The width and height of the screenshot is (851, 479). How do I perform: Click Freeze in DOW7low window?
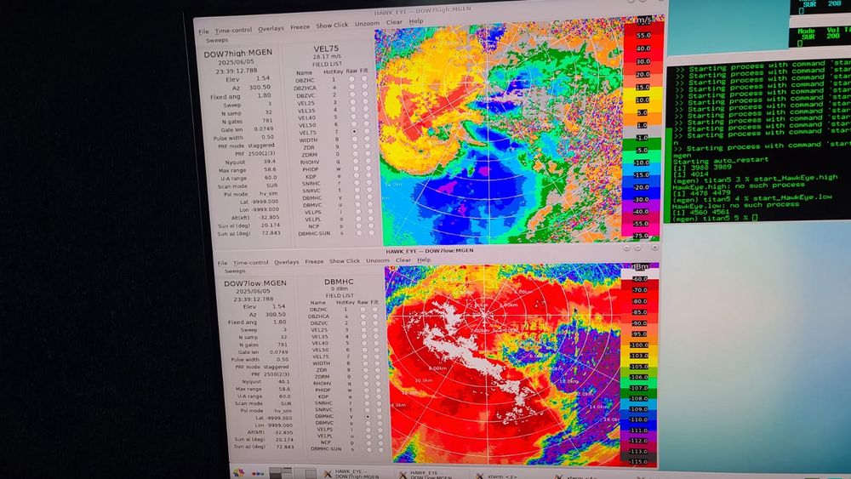click(x=314, y=261)
